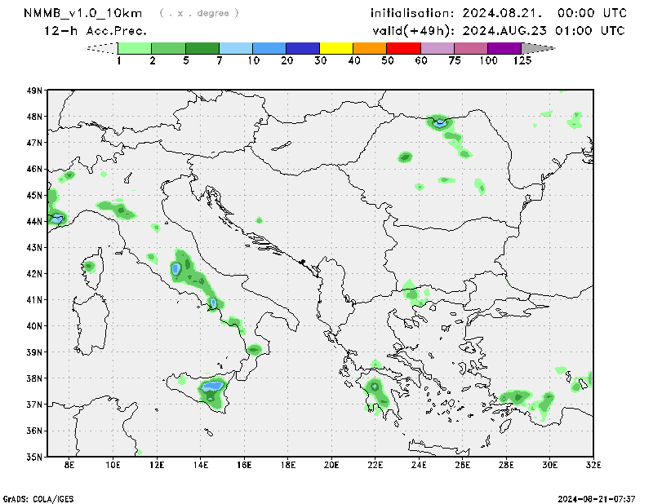Click the 2024-08-21-07:37 timestamp at bottom right
The height and width of the screenshot is (504, 653).
[596, 497]
